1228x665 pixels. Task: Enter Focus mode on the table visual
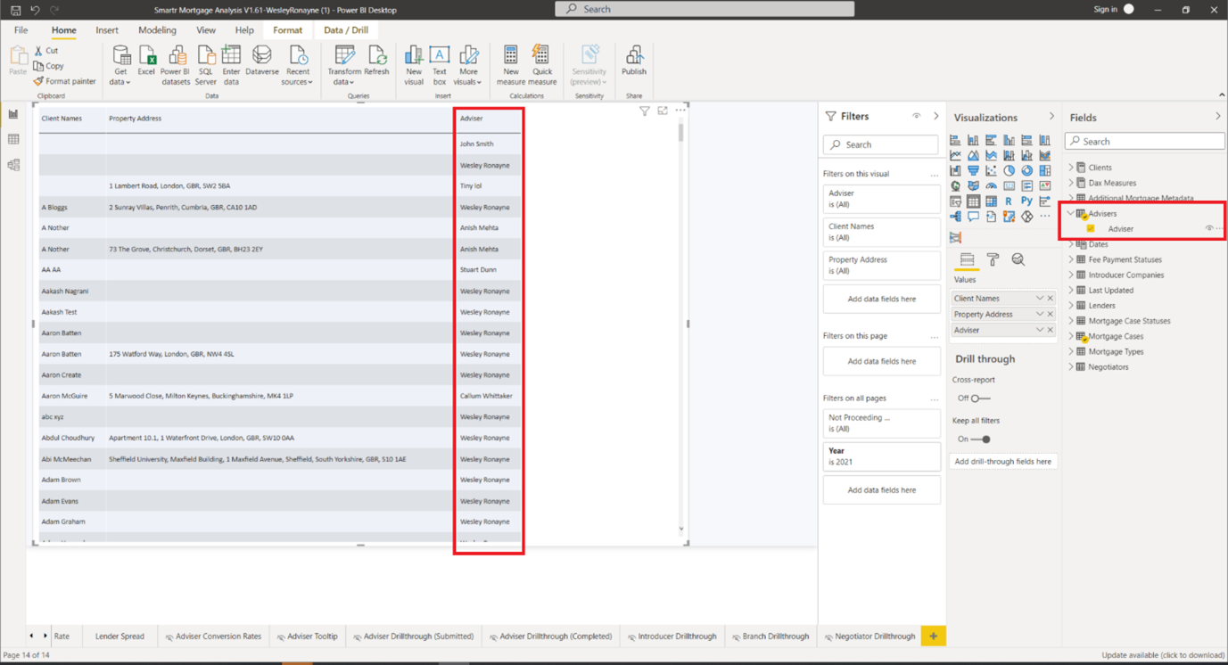click(x=663, y=111)
